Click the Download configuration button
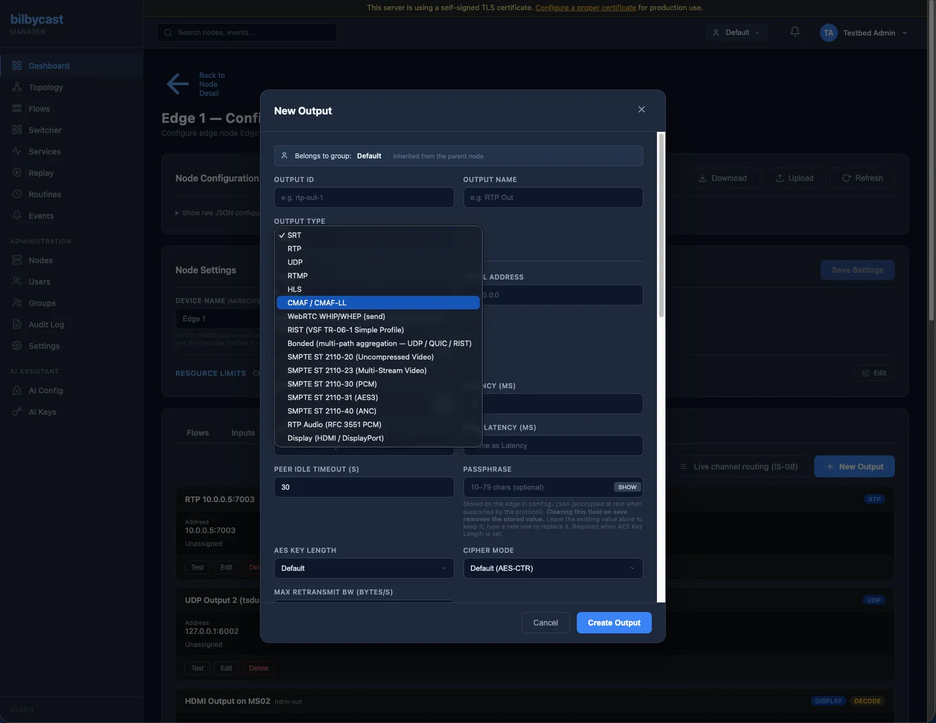 point(722,178)
